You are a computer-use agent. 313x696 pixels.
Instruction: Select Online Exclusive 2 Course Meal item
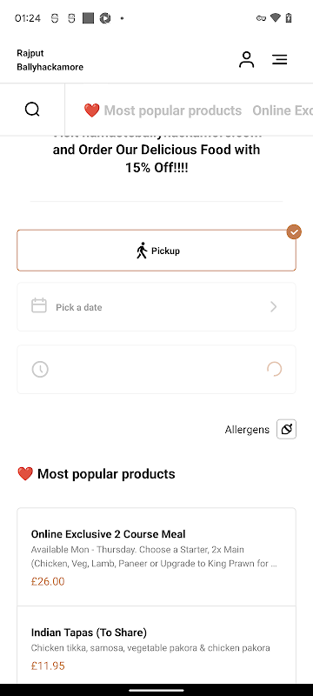156,557
